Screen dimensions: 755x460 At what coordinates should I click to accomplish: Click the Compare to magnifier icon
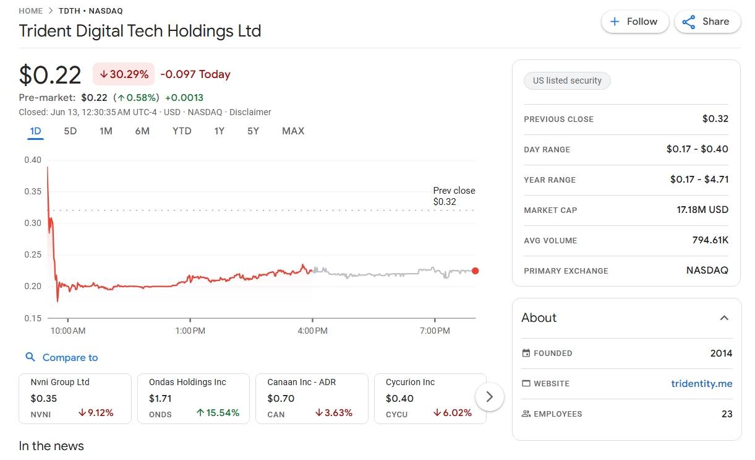[30, 357]
